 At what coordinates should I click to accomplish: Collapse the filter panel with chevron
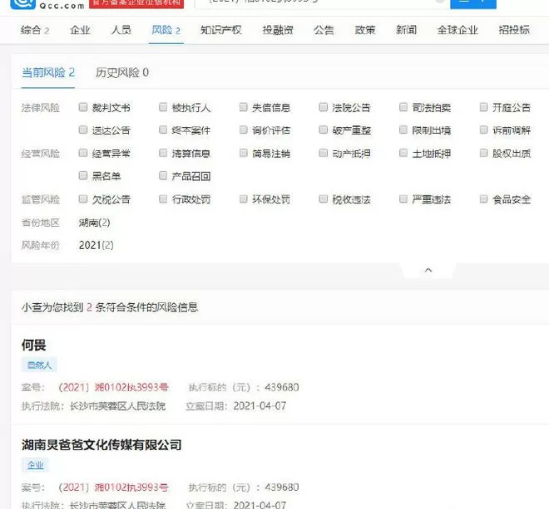pos(428,270)
